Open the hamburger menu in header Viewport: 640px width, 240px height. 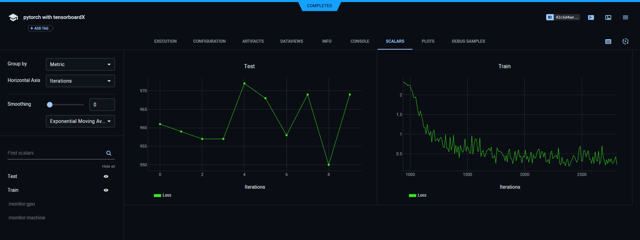[626, 18]
